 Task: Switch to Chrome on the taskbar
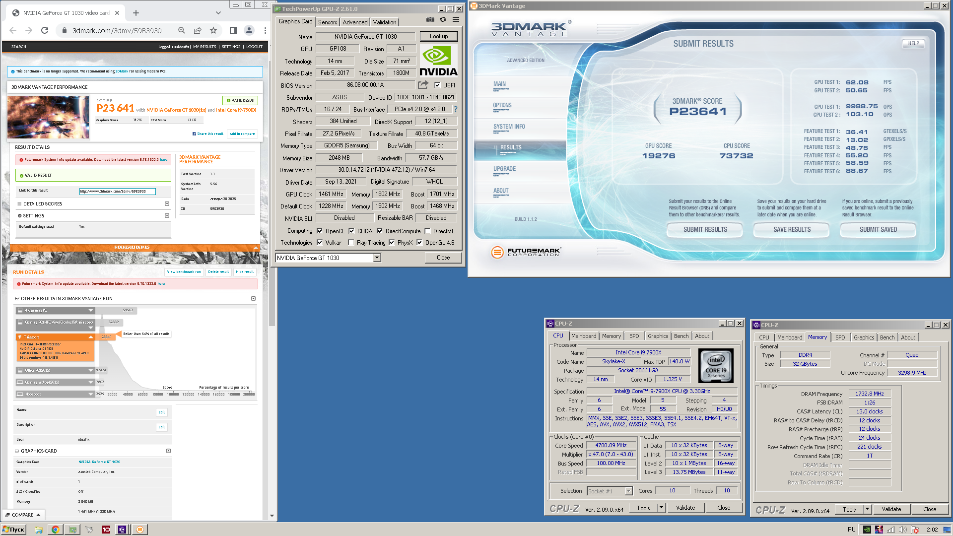pyautogui.click(x=55, y=530)
